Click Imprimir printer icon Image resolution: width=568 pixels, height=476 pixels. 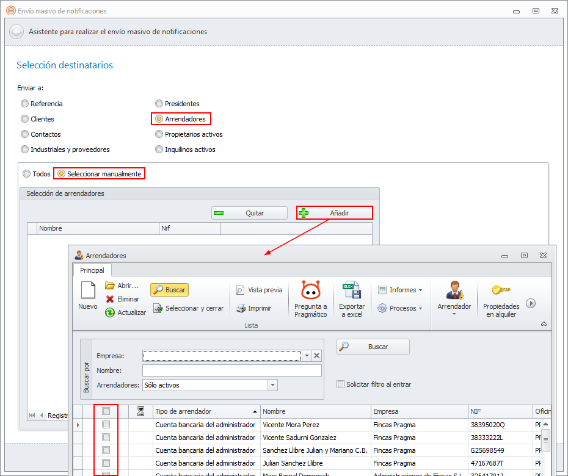[x=241, y=308]
